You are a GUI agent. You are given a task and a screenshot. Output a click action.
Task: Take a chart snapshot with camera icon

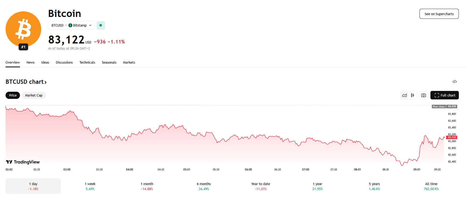(x=424, y=95)
